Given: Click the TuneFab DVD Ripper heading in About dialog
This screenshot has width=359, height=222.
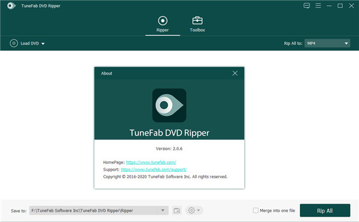Looking at the screenshot, I should (x=169, y=133).
